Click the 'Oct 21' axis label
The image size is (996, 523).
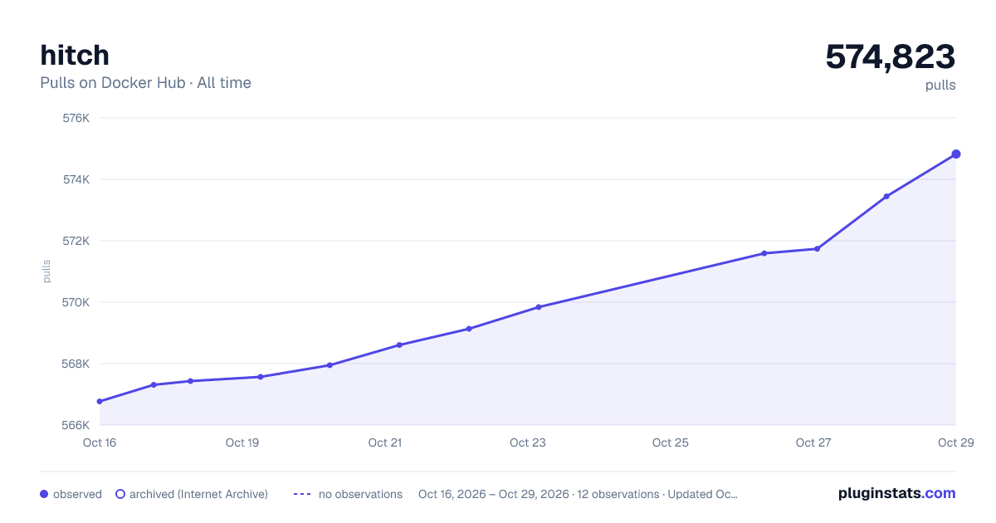[x=385, y=442]
